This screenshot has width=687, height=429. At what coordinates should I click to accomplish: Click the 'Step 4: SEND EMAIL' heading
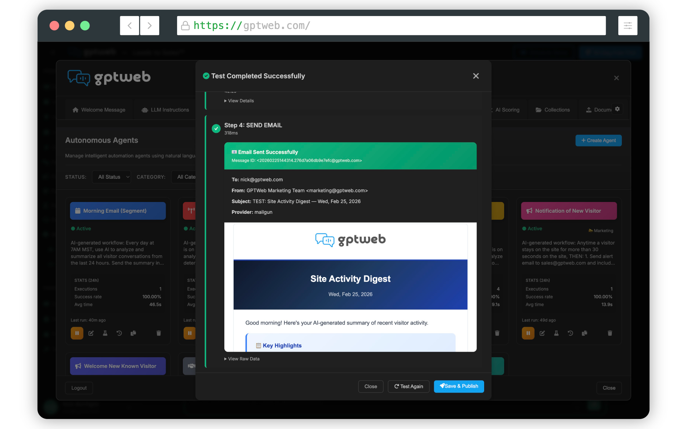tap(253, 125)
